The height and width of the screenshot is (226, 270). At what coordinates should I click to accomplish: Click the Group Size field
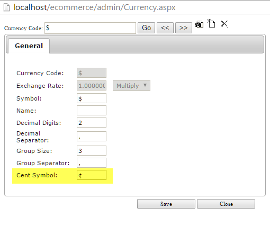click(92, 151)
